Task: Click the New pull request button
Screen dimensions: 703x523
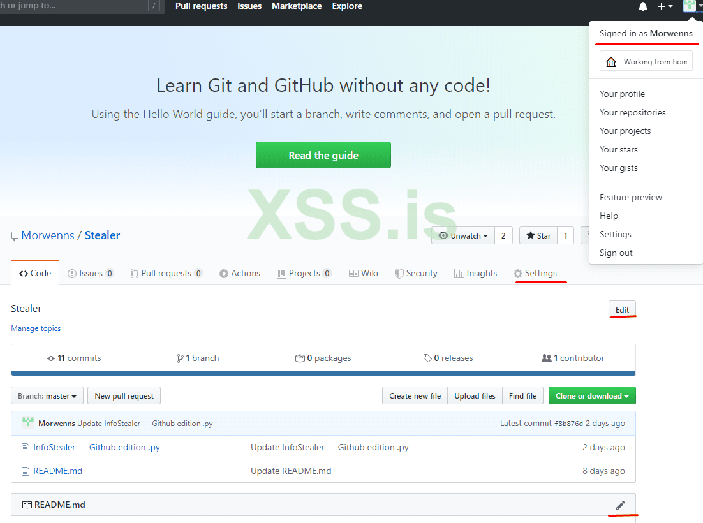Action: pos(124,395)
